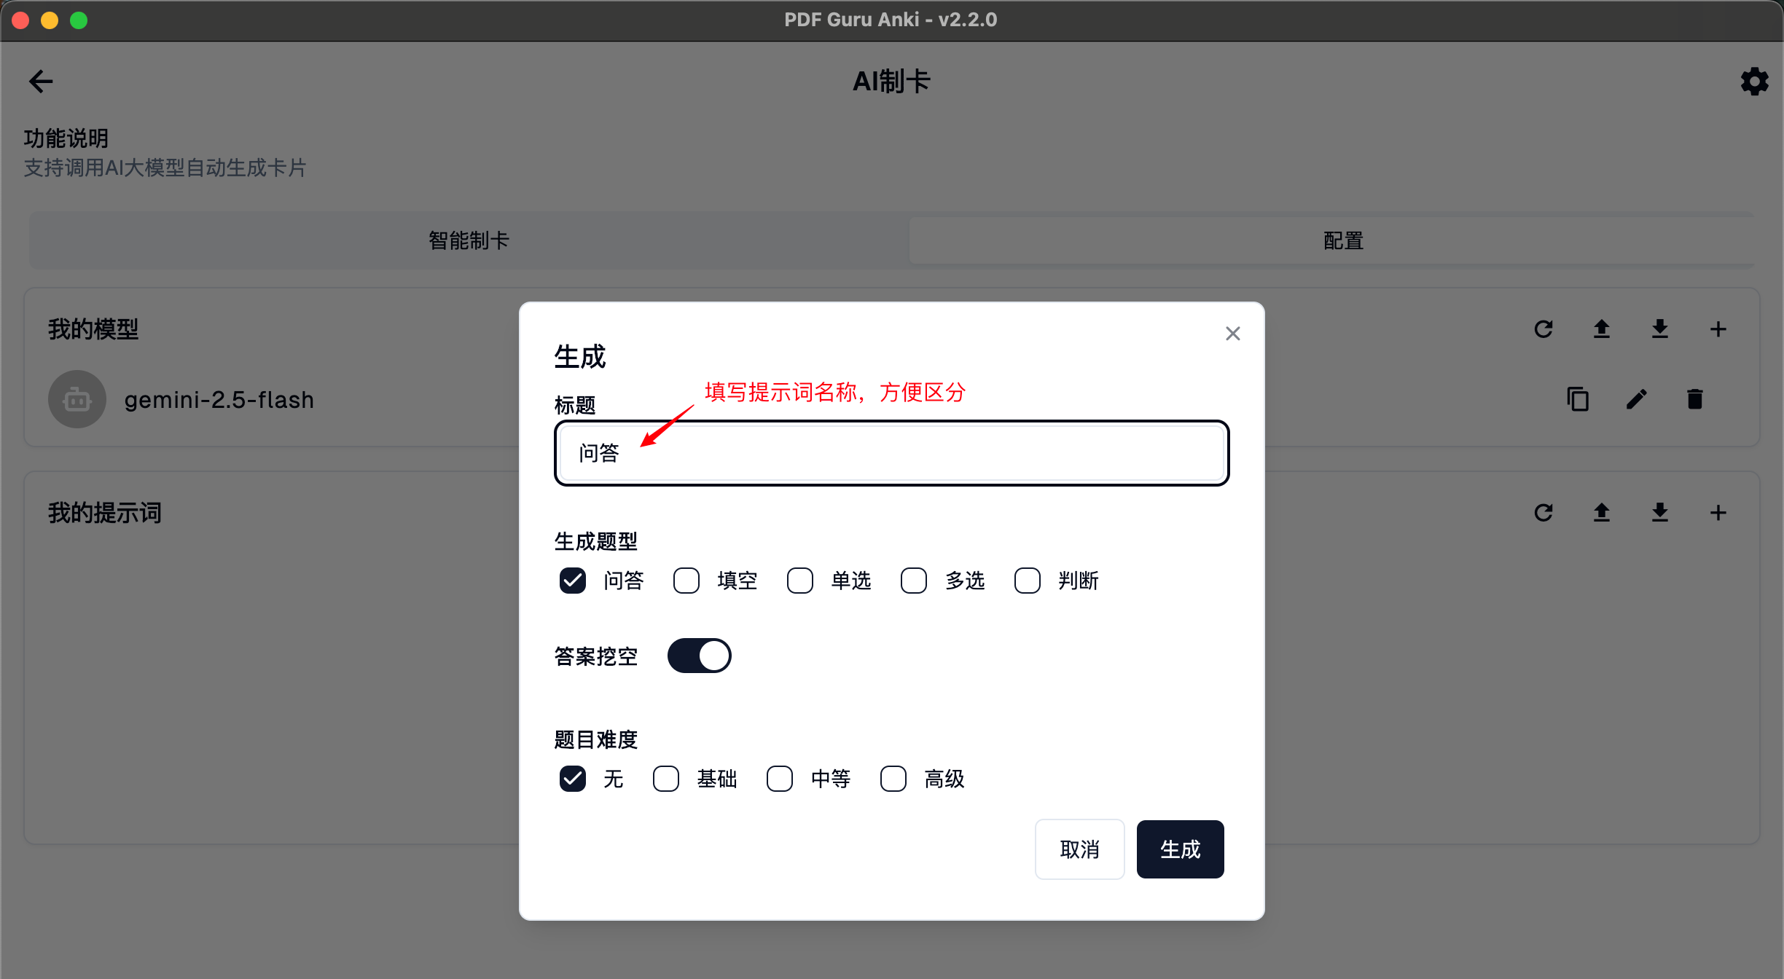Open the 配置 tab
Viewport: 1784px width, 979px height.
1342,240
